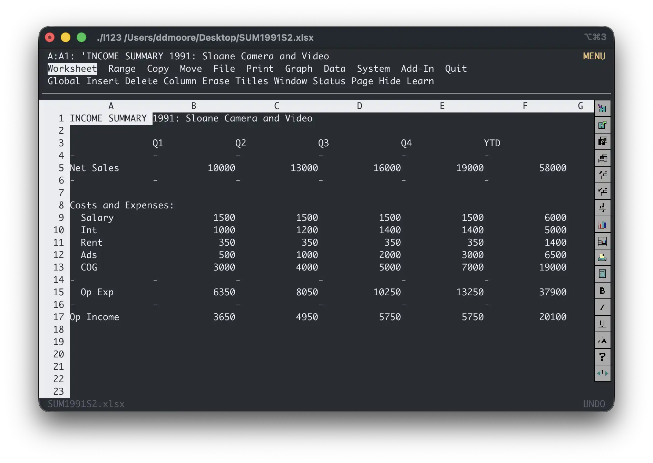653x463 pixels.
Task: Click the Titles submenu option
Action: pyautogui.click(x=251, y=81)
